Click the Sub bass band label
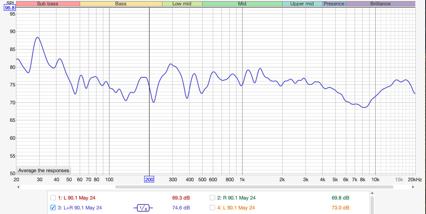Screen dimensions: 426x214 (x=48, y=4)
